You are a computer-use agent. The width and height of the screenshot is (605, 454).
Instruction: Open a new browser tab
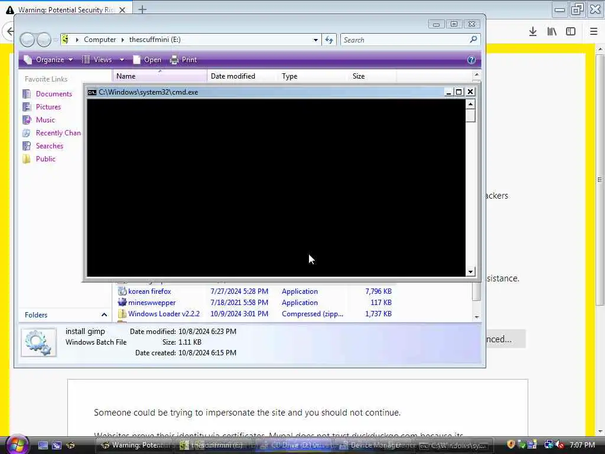click(x=142, y=9)
